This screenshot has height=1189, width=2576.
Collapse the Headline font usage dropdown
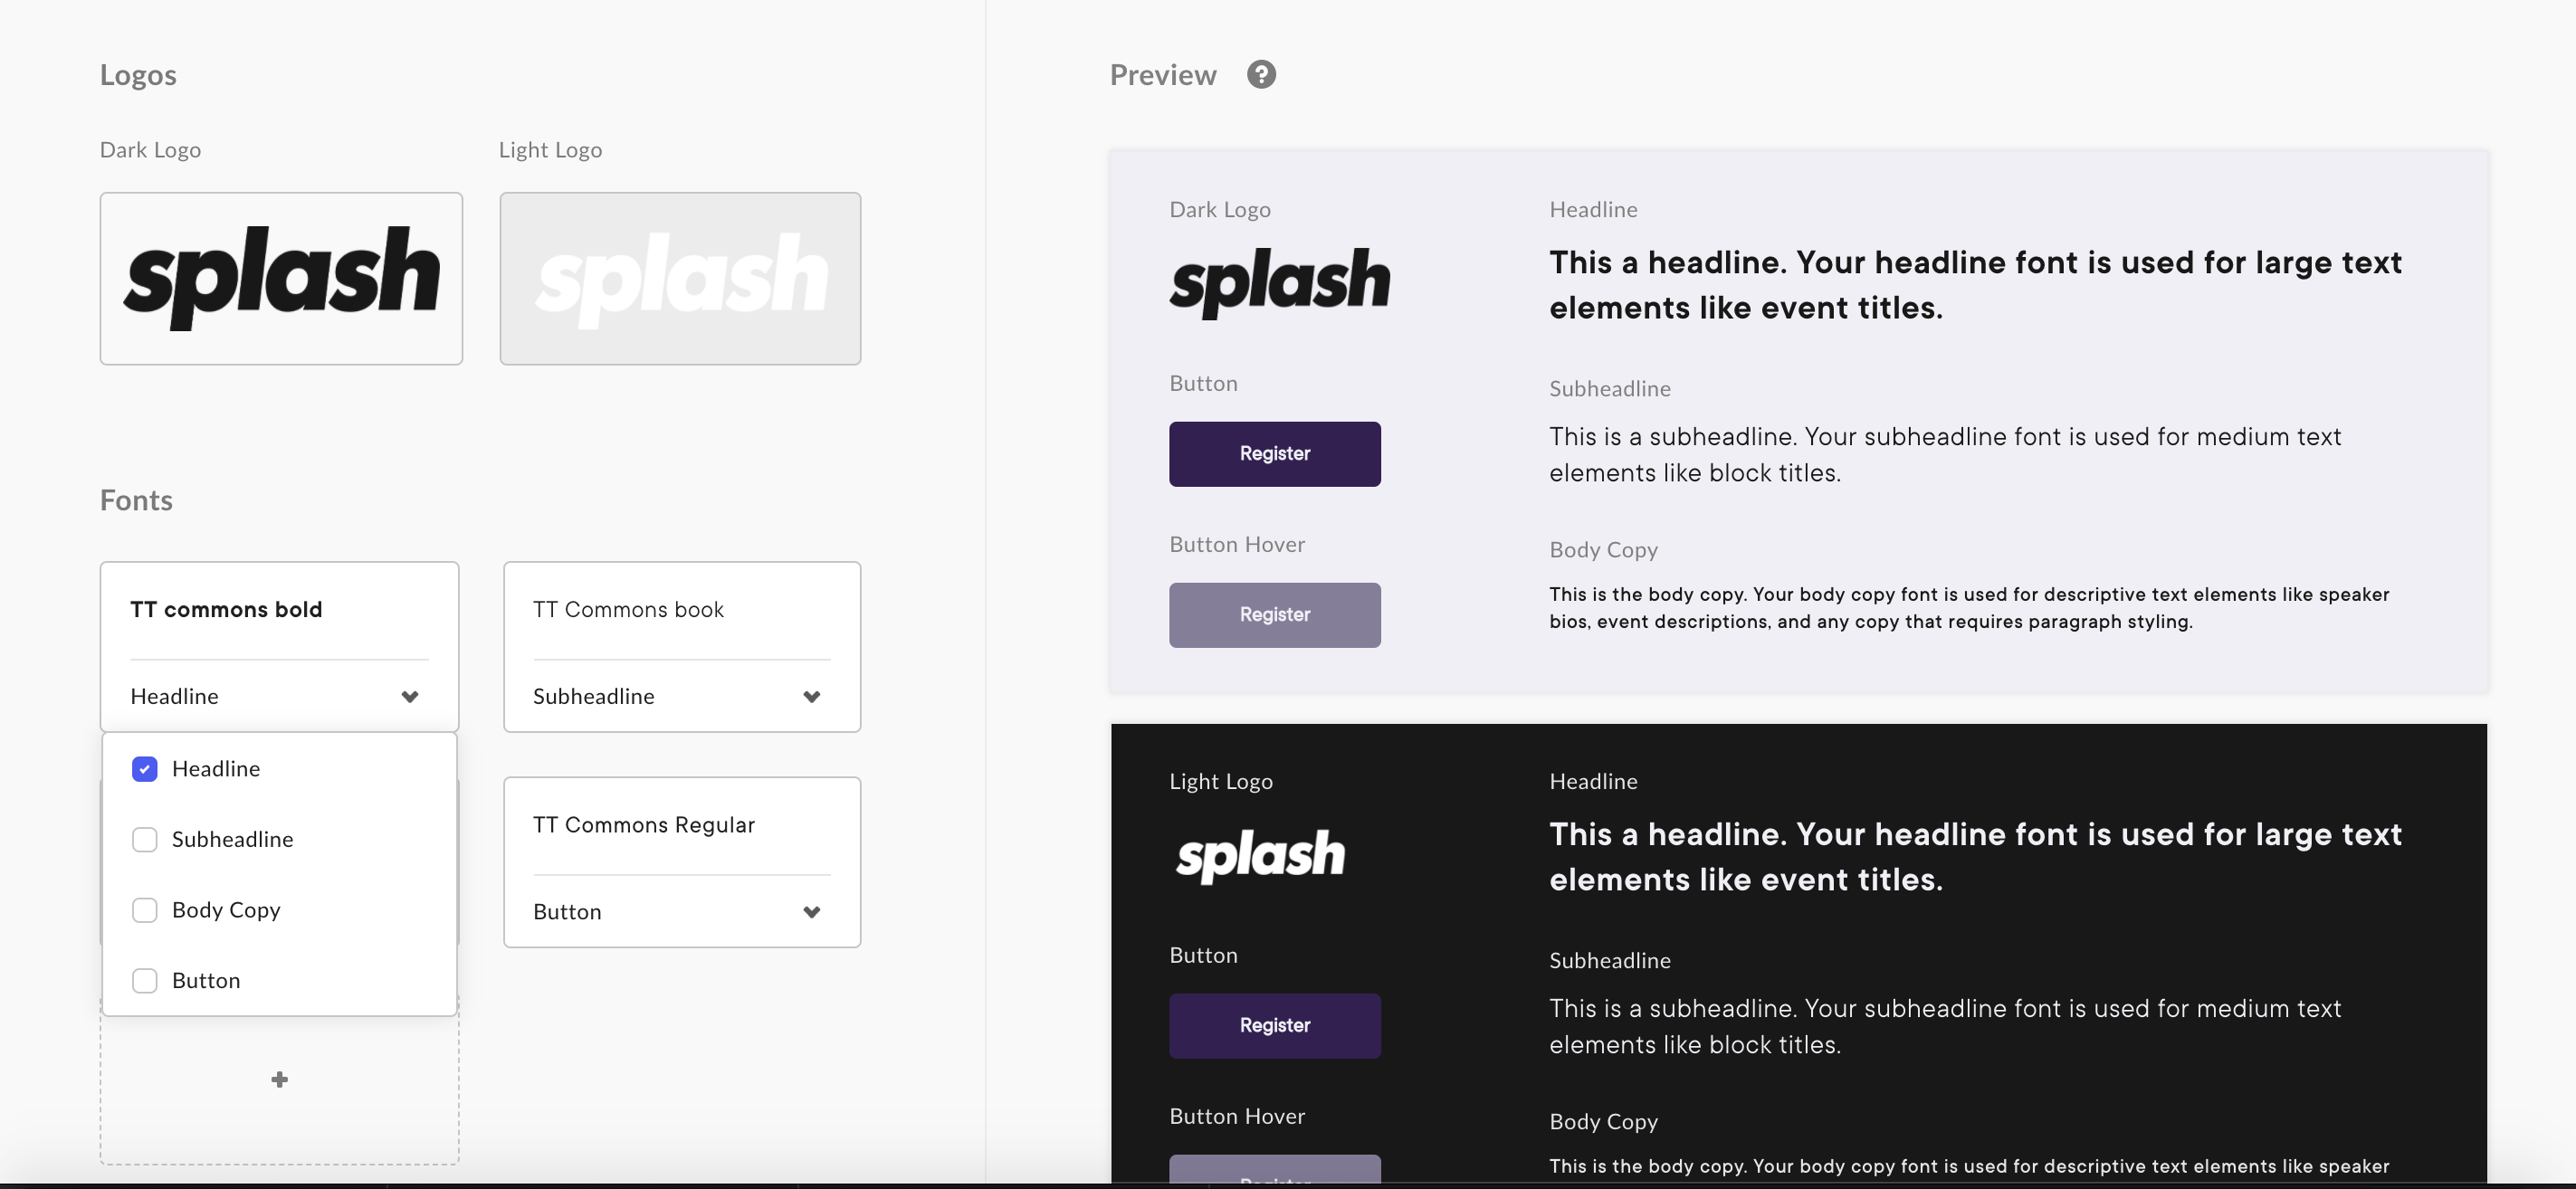click(279, 696)
